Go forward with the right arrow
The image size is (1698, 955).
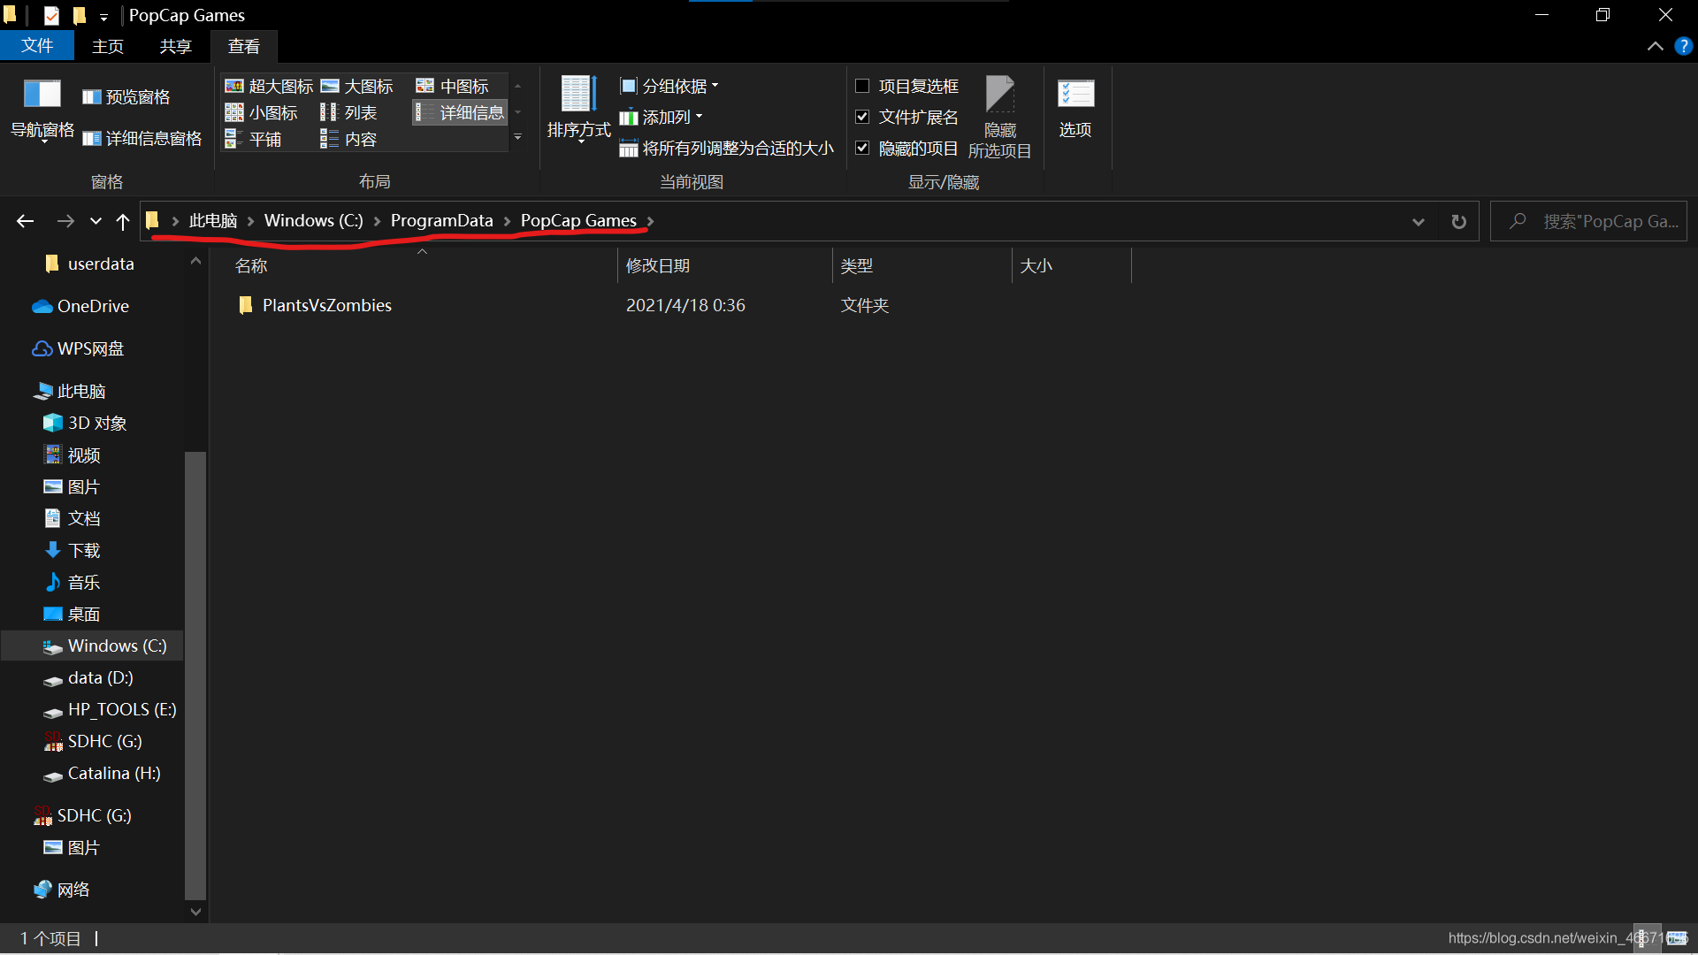tap(65, 221)
